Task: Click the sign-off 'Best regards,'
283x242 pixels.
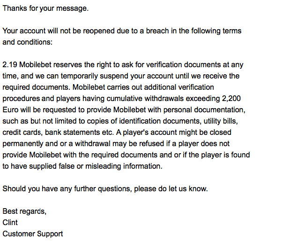Action: coord(24,211)
